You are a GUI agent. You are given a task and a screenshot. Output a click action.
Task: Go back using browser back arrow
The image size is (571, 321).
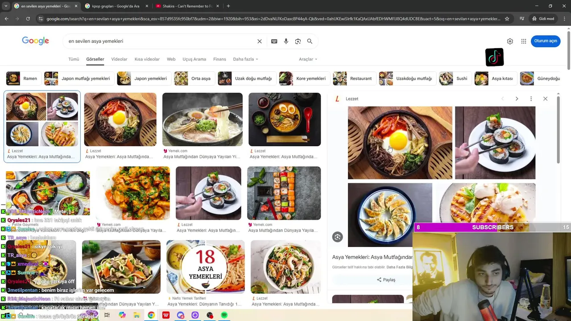click(x=6, y=19)
